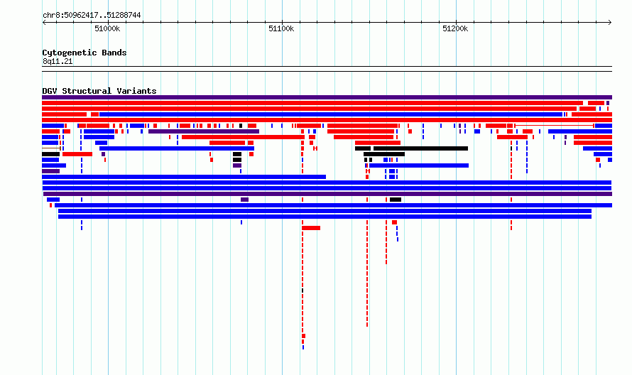Screen dimensions: 632x375
Task: Click the lower full-width purple variant bar
Action: [327, 194]
